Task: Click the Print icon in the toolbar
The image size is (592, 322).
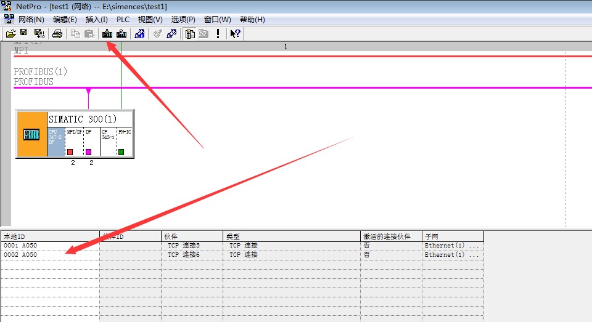Action: point(57,33)
